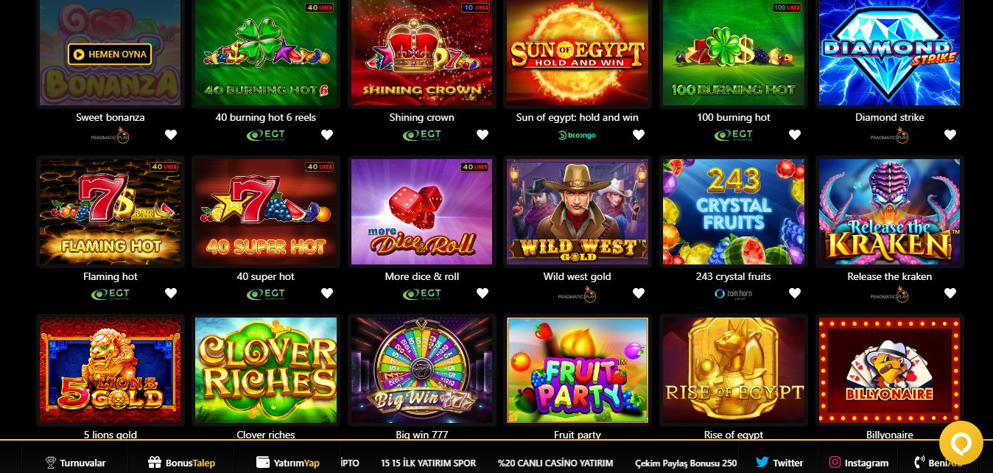Open BonusTalep in the bottom bar

pos(182,463)
